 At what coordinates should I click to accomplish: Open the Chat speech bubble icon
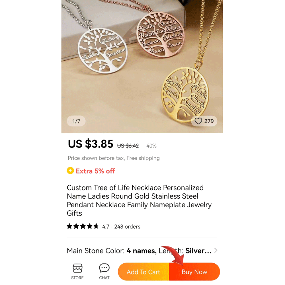coord(104,268)
